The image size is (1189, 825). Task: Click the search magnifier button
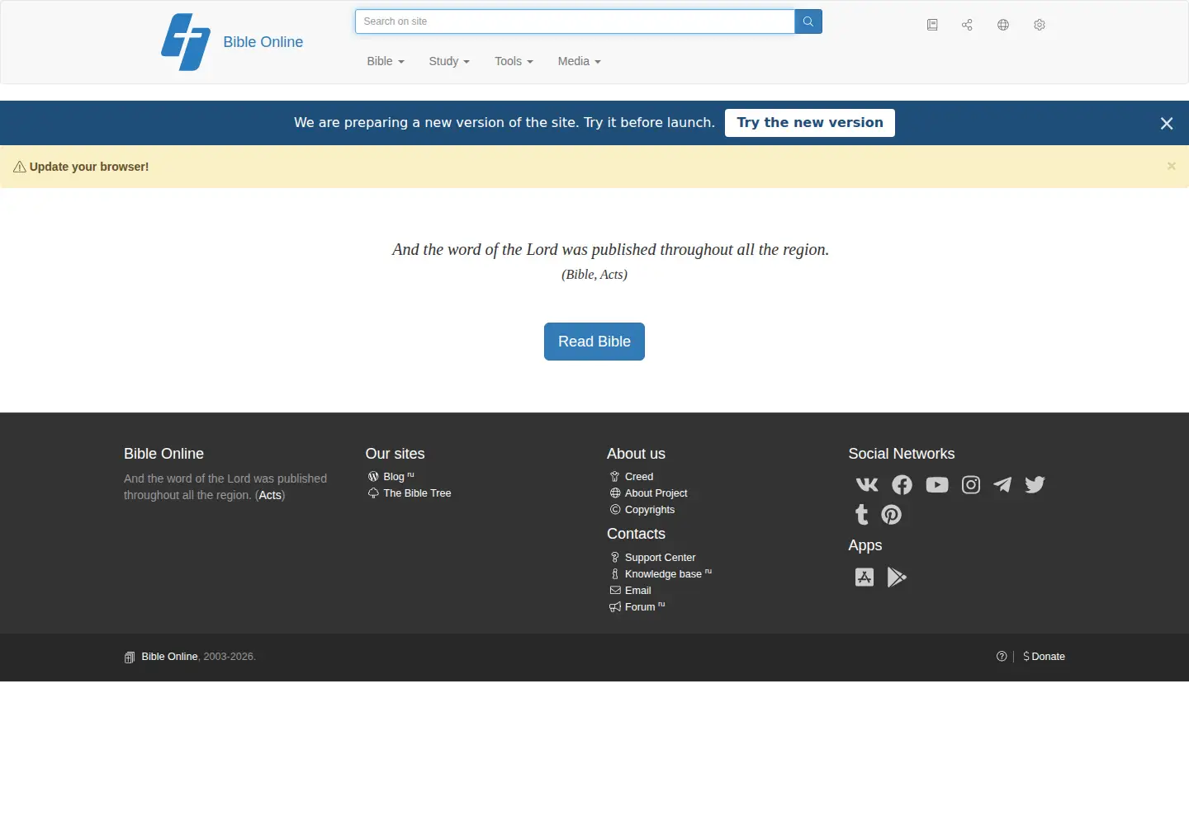click(808, 21)
